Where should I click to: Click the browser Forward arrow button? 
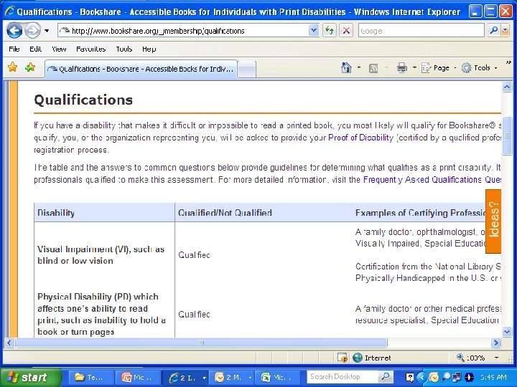coord(32,31)
